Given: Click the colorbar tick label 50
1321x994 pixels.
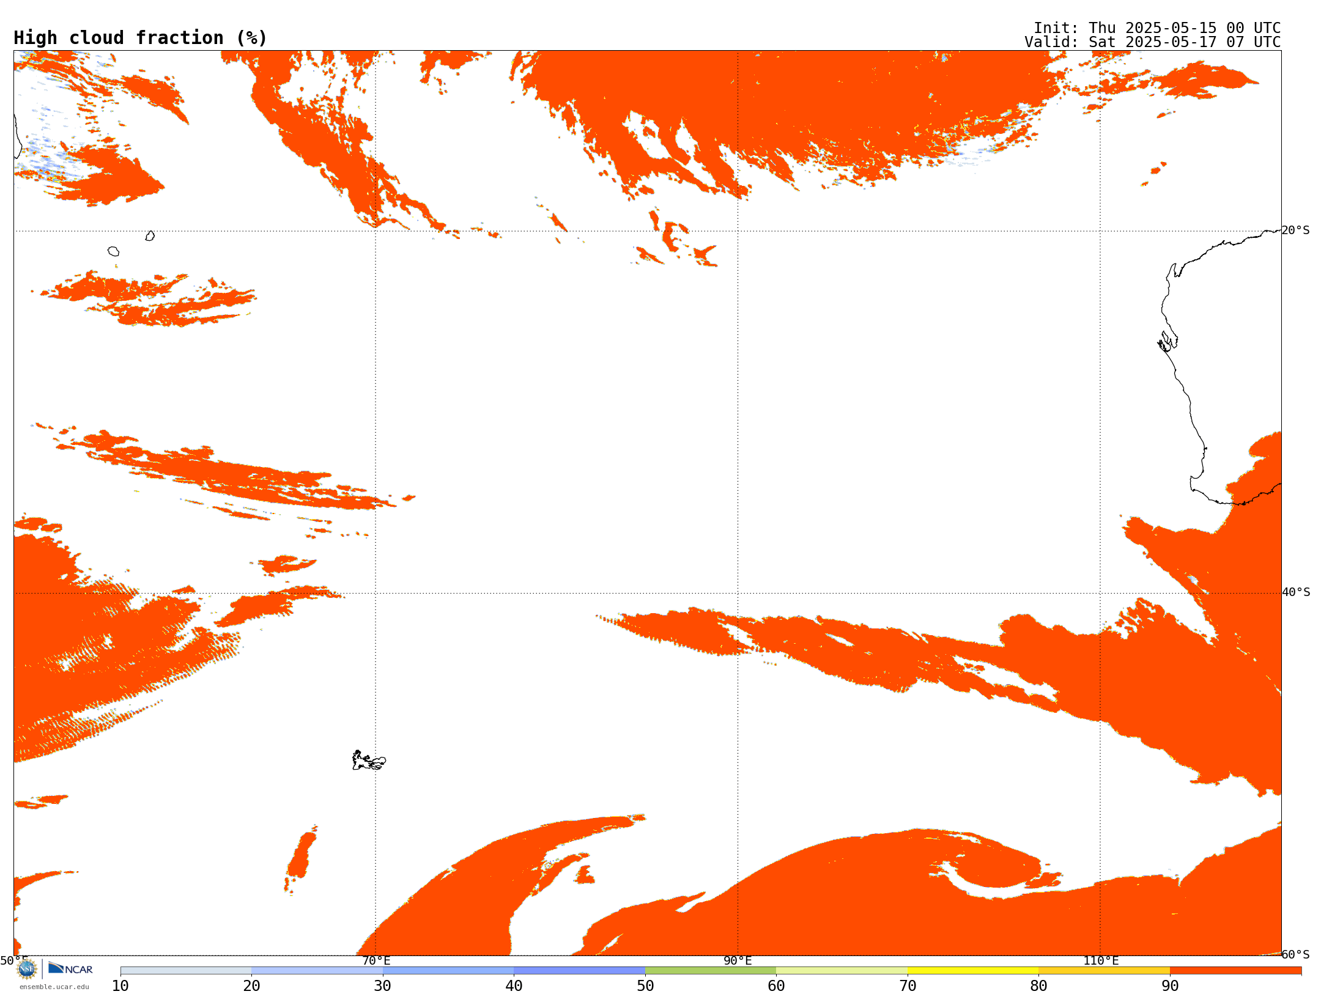Looking at the screenshot, I should [x=645, y=985].
